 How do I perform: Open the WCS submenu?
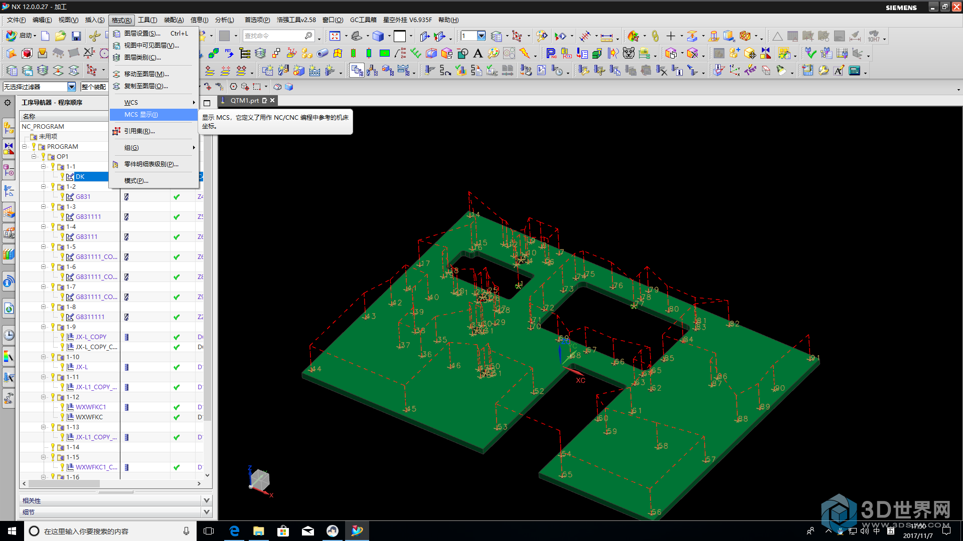click(x=153, y=102)
